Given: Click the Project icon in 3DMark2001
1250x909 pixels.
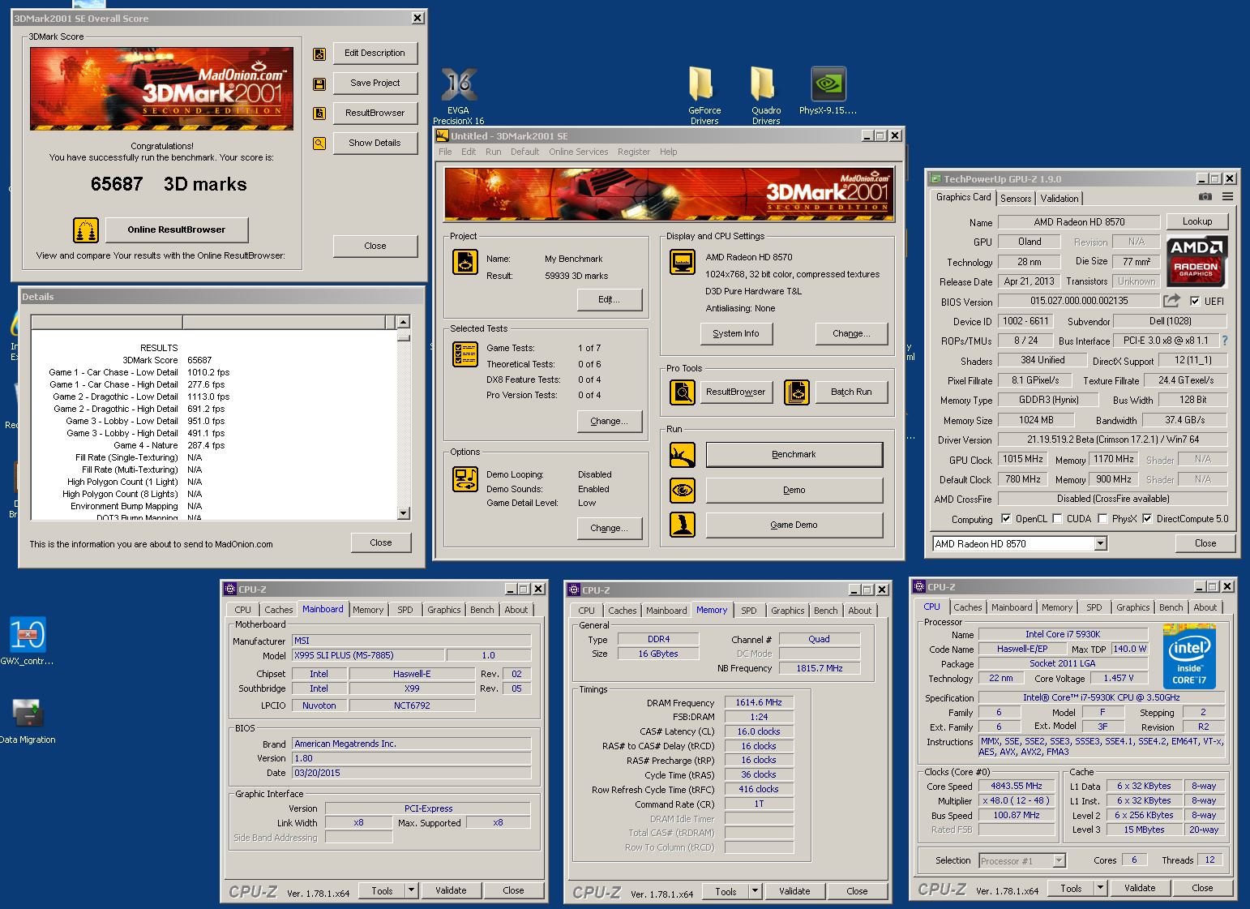Looking at the screenshot, I should [x=465, y=263].
